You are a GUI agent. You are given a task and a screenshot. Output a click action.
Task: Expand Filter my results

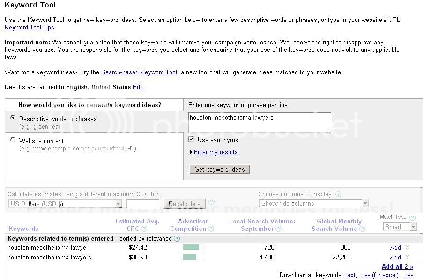215,152
